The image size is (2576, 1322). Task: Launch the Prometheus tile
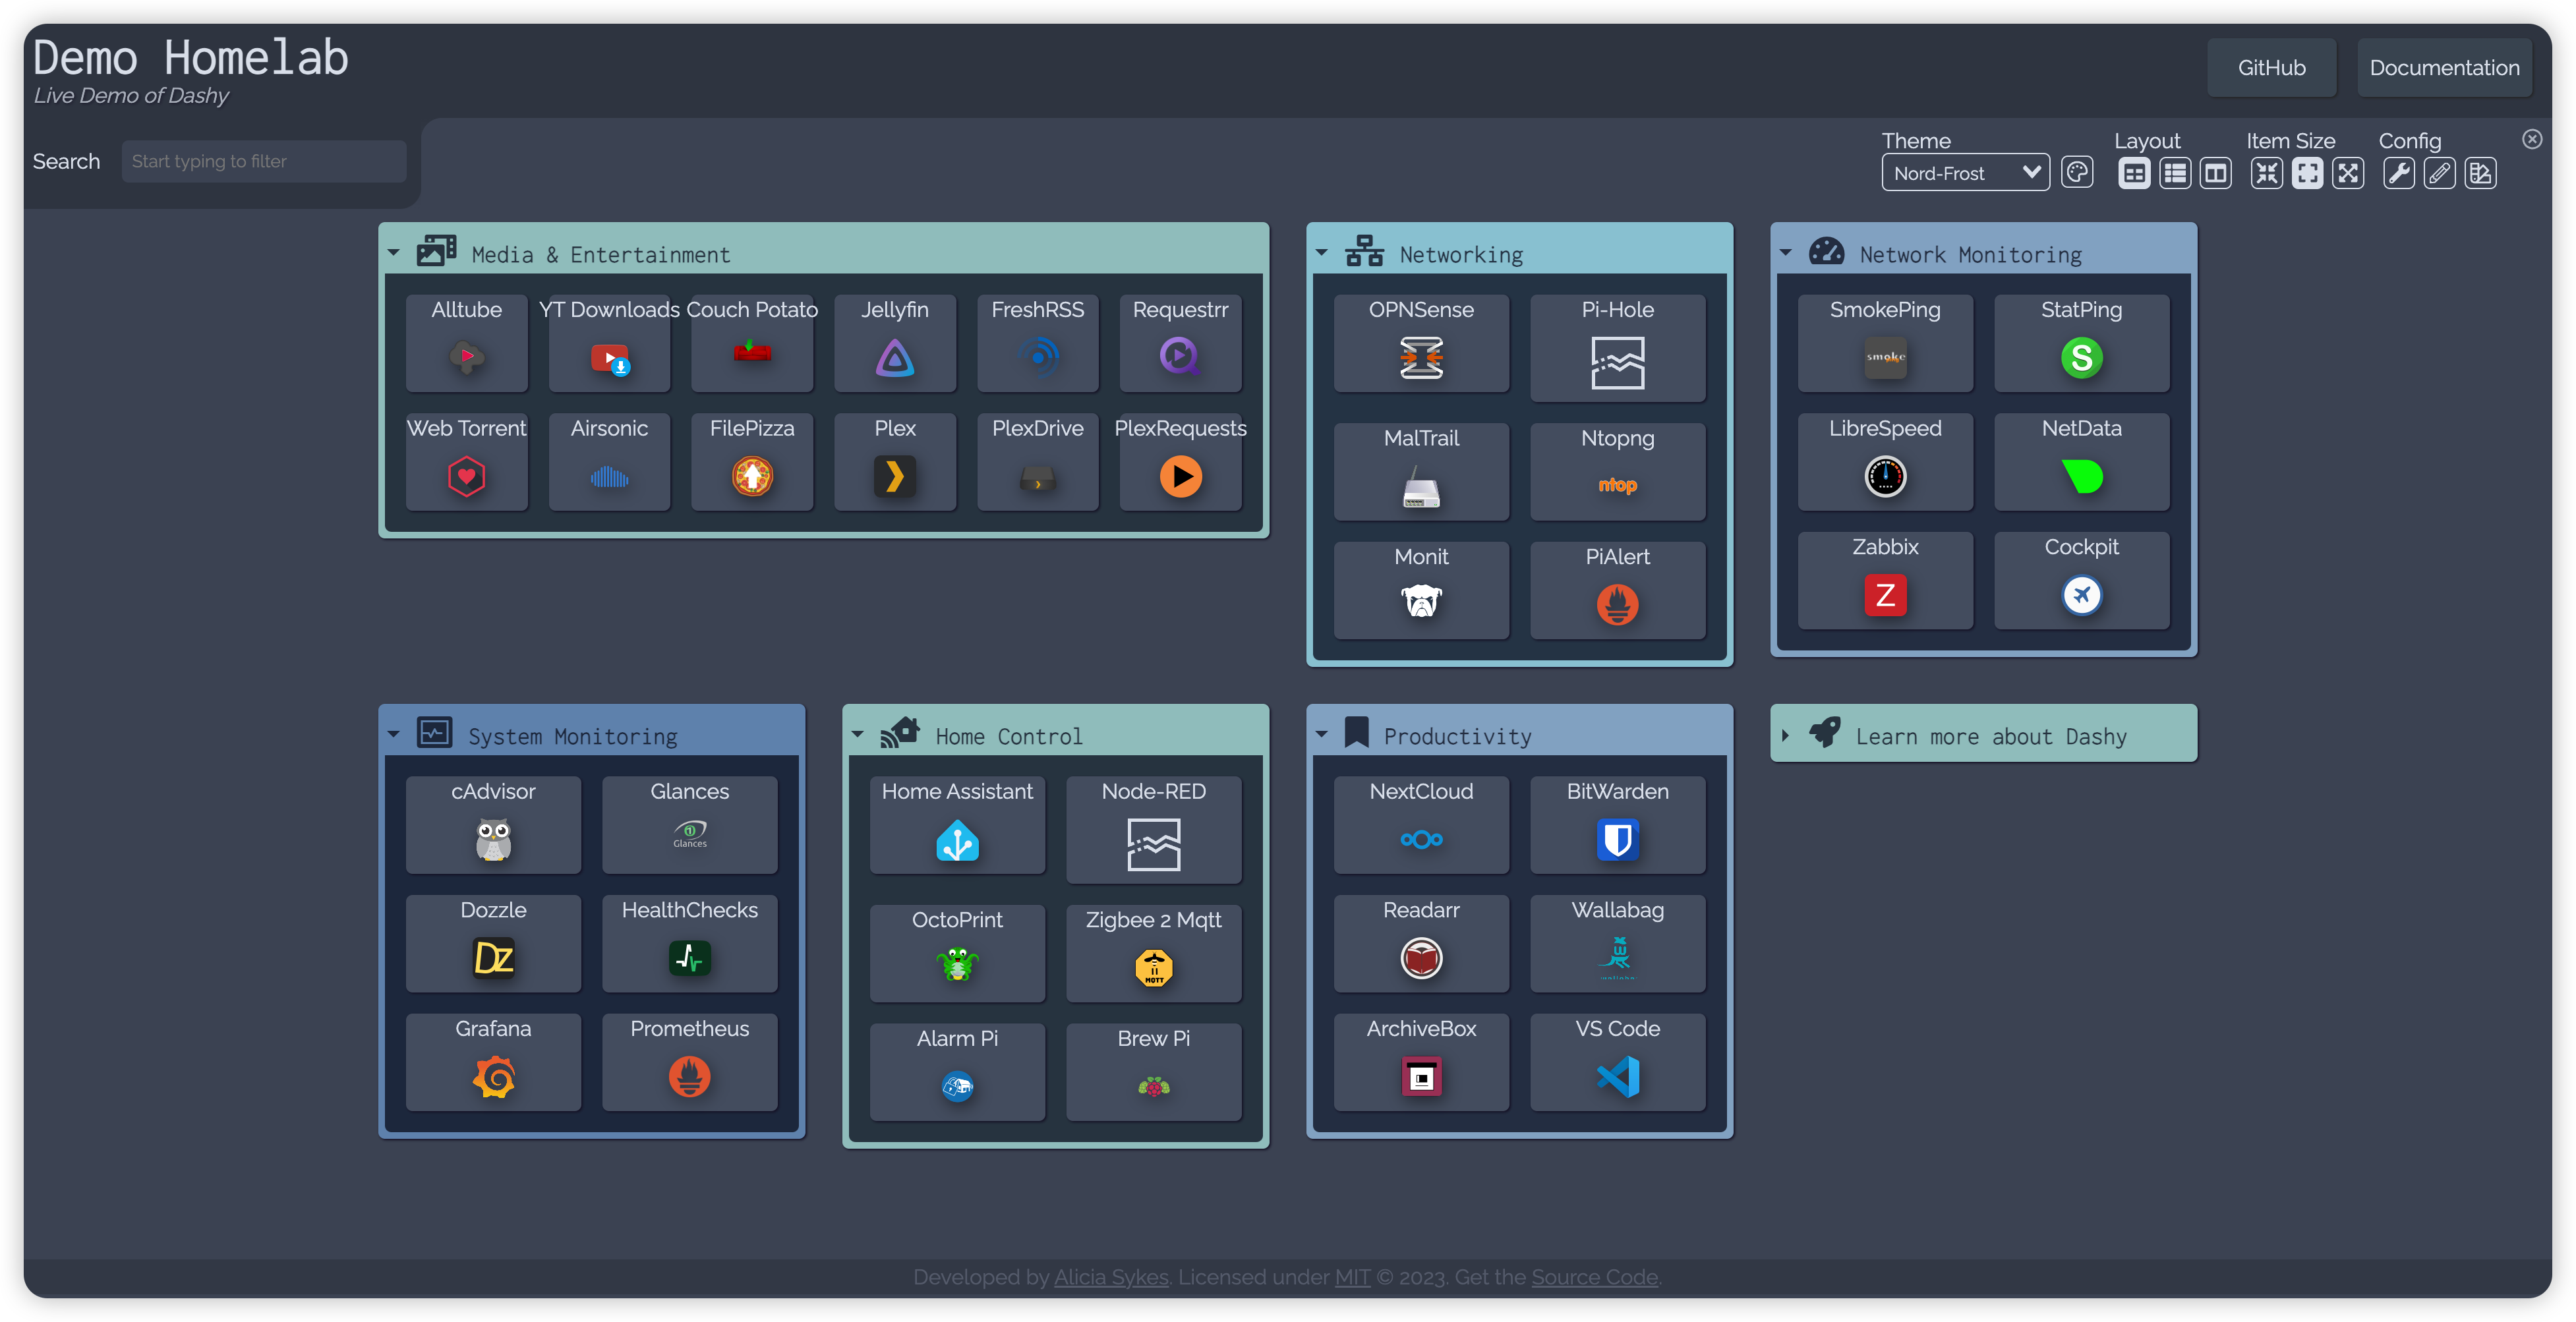click(689, 1062)
